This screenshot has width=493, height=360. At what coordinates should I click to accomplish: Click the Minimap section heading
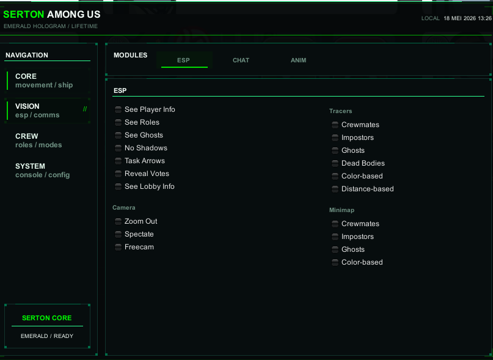click(341, 210)
